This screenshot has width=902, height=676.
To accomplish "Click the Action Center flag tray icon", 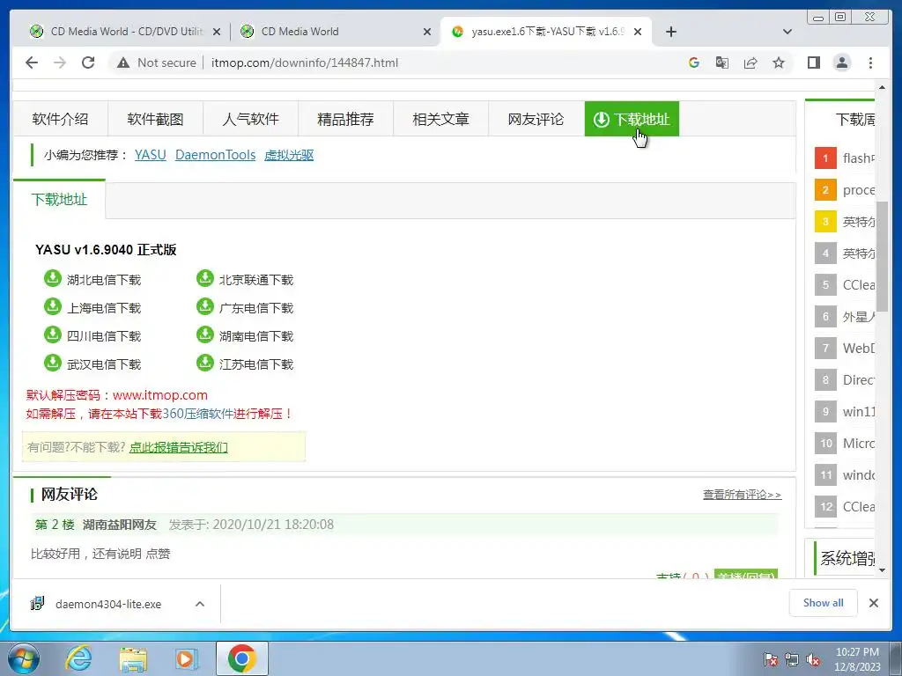I will tap(771, 660).
